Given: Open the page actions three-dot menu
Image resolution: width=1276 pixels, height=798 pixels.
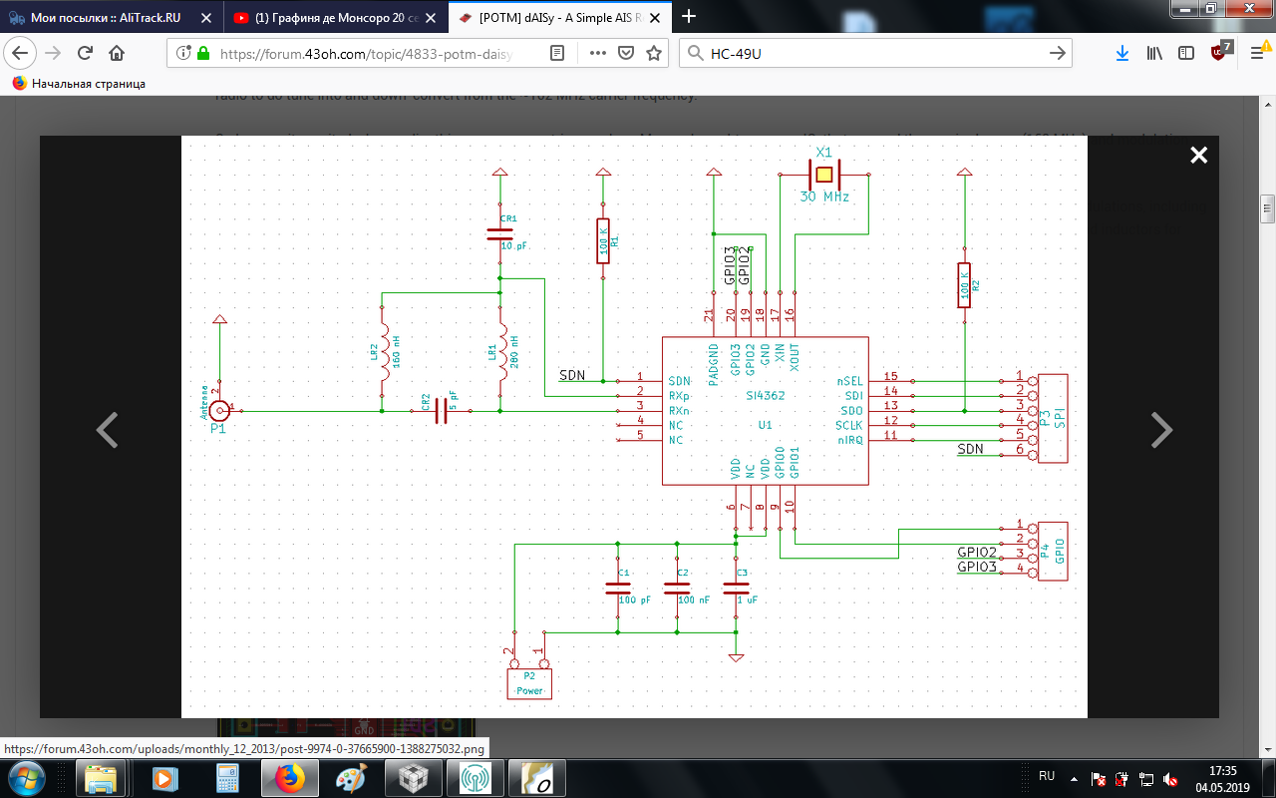Looking at the screenshot, I should pyautogui.click(x=598, y=54).
